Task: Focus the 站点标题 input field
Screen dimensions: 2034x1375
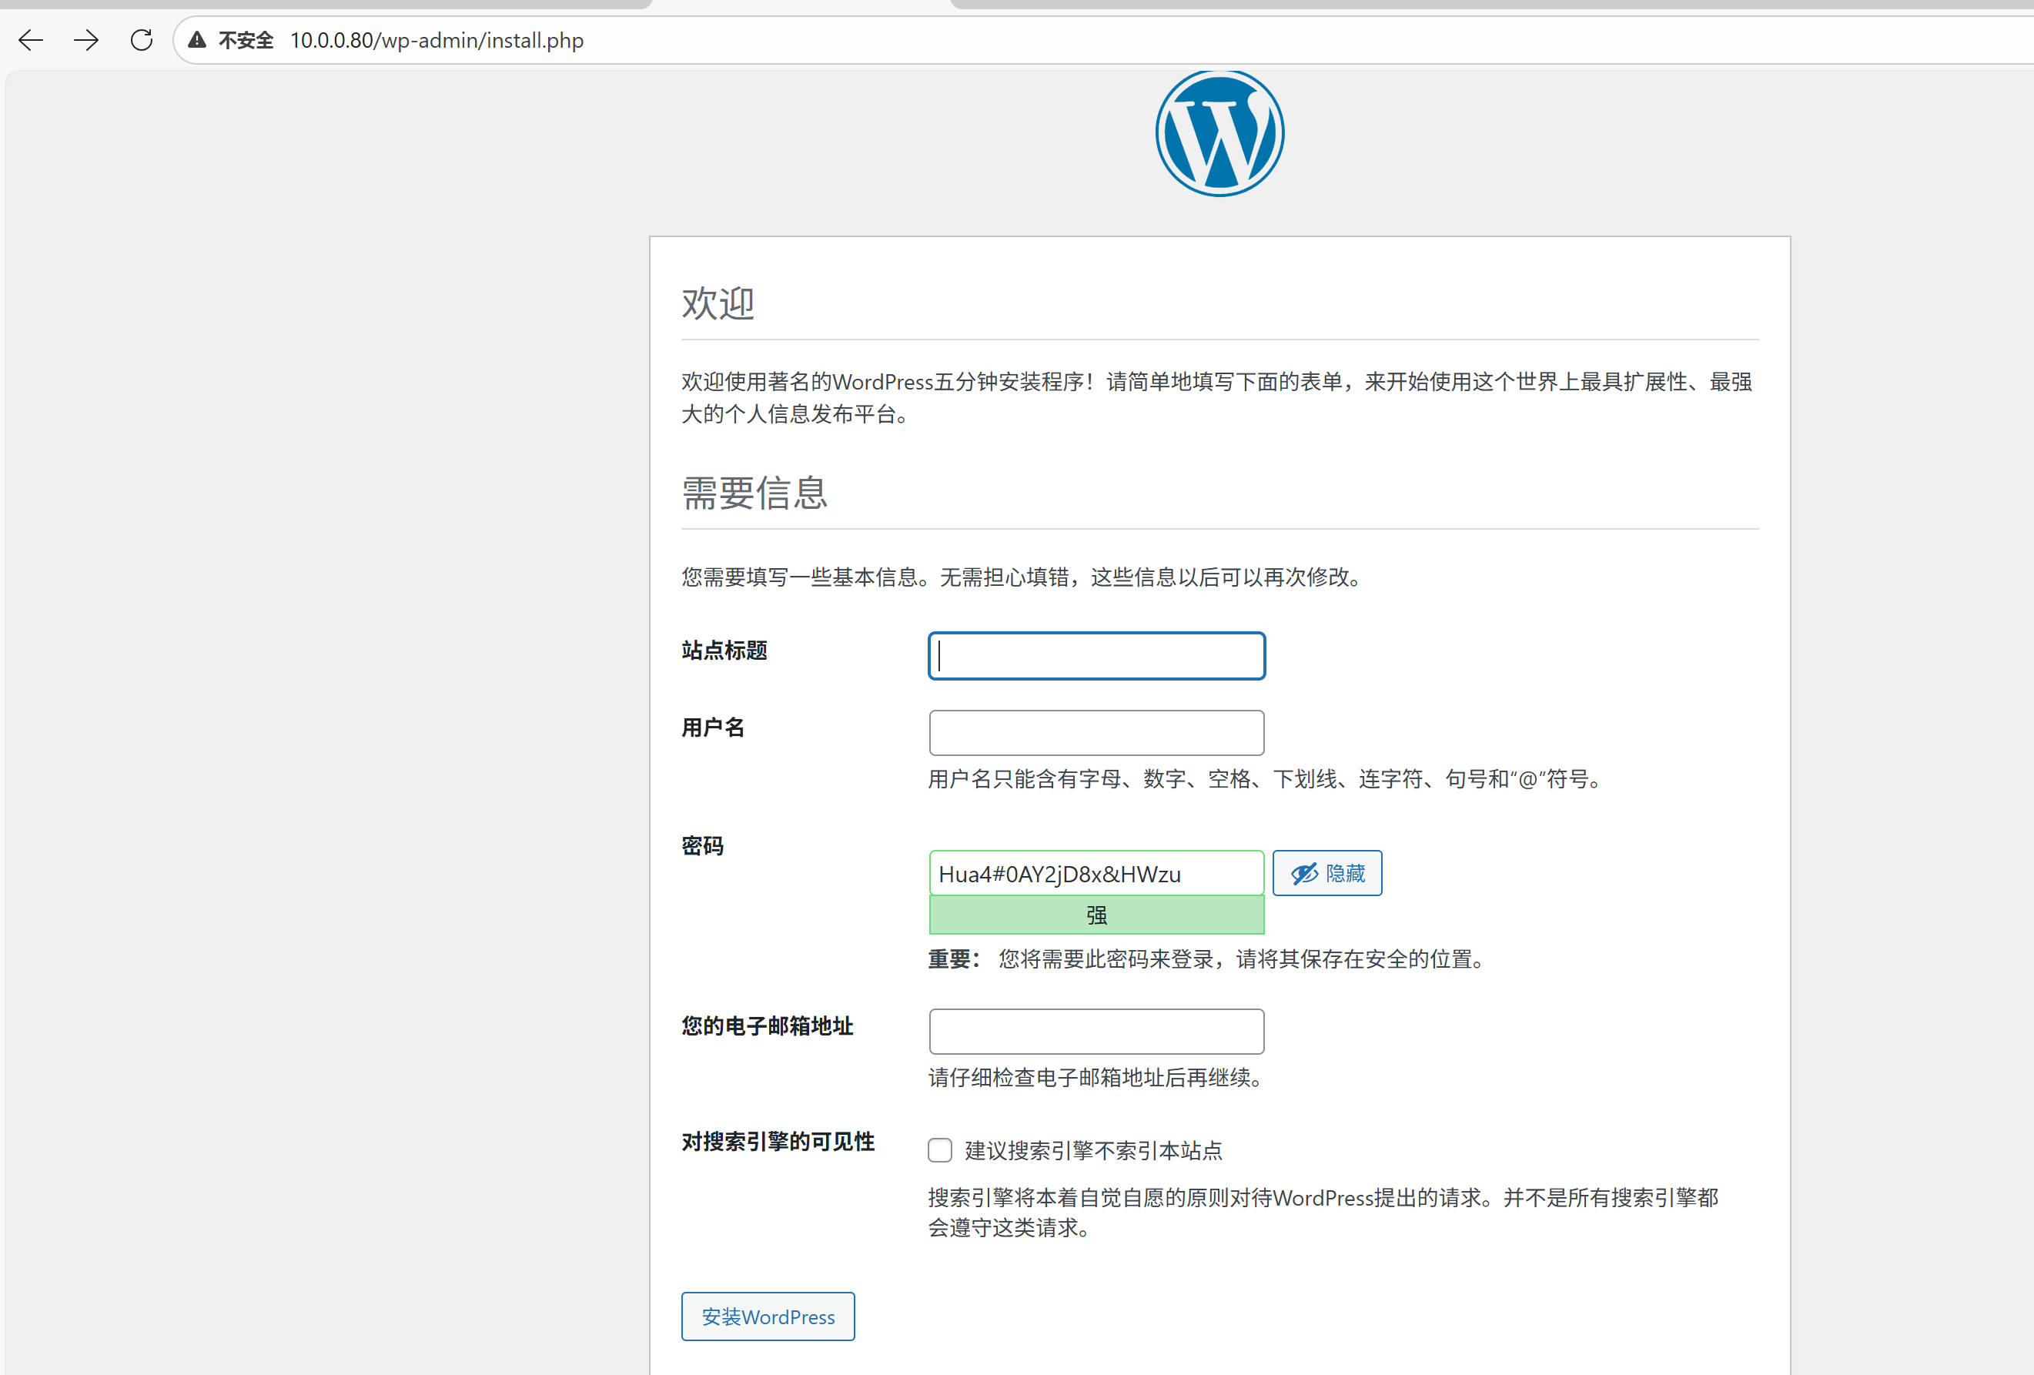Action: pos(1096,656)
